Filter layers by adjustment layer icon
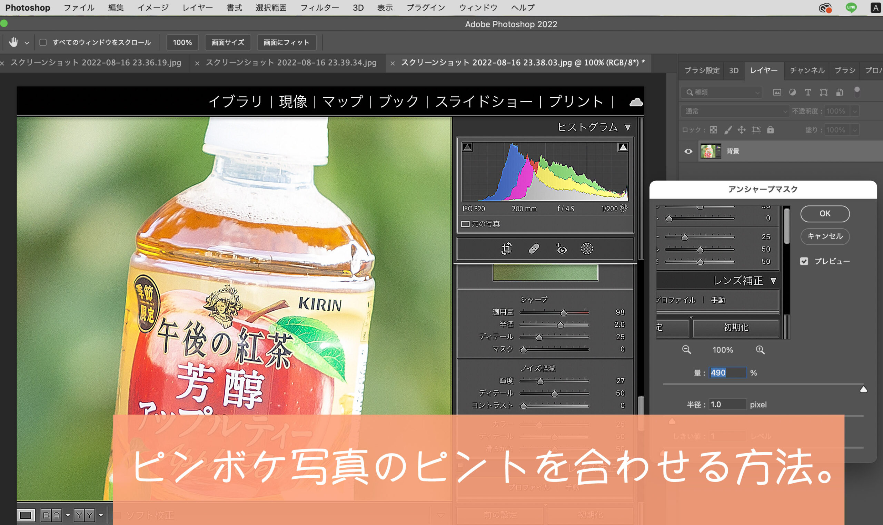 click(793, 93)
